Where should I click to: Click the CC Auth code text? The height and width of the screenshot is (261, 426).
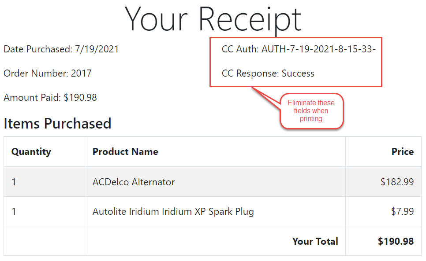299,49
